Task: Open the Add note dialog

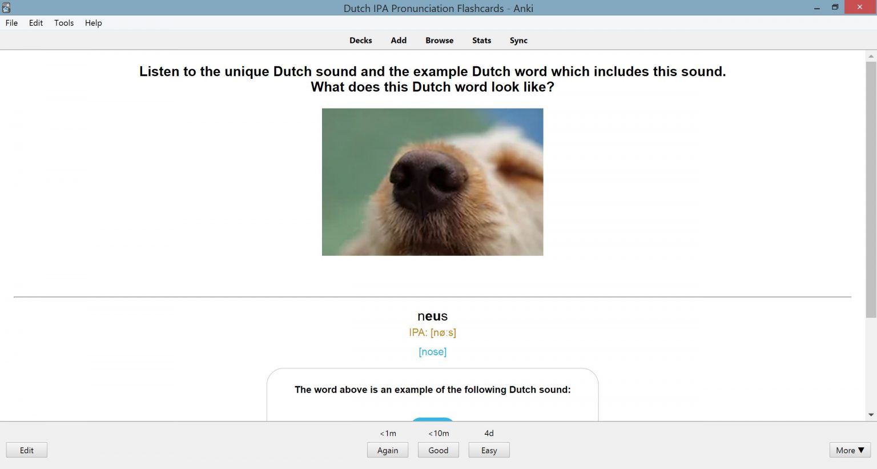Action: [x=398, y=40]
